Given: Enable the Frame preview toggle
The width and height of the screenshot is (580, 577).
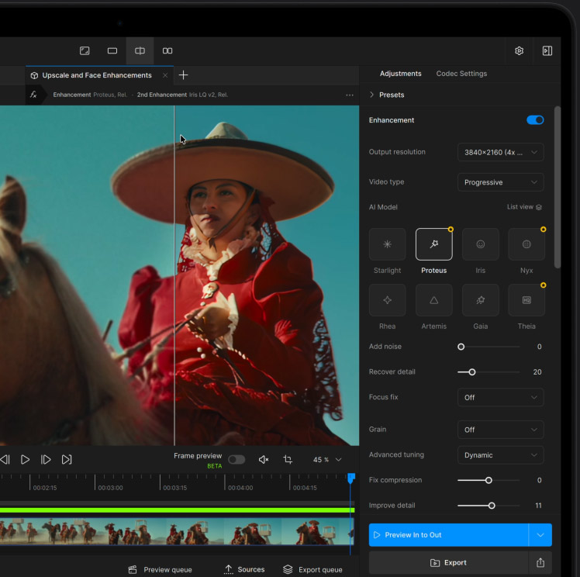Looking at the screenshot, I should tap(236, 460).
